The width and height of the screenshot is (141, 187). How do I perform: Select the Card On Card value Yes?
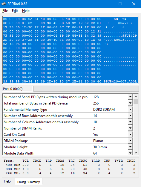click(x=96, y=134)
